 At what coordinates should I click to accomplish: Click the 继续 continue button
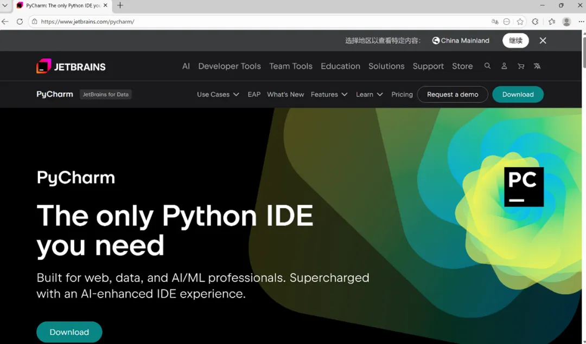515,41
